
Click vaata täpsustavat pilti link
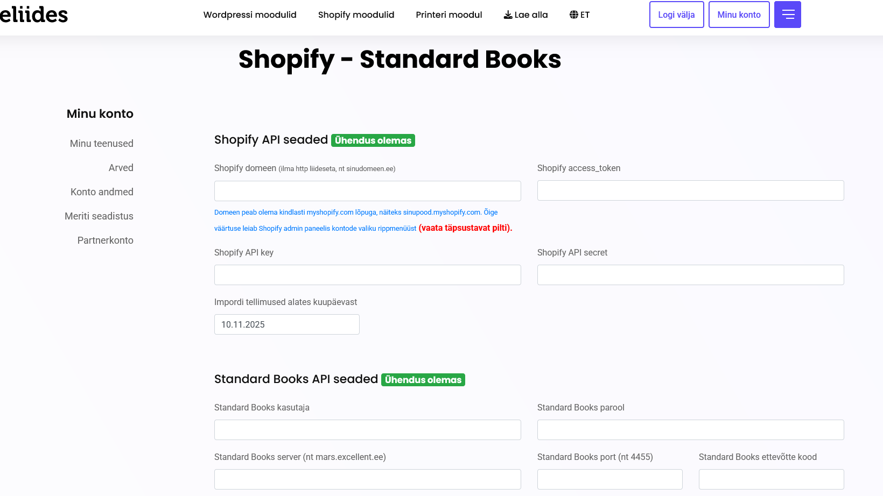point(465,228)
